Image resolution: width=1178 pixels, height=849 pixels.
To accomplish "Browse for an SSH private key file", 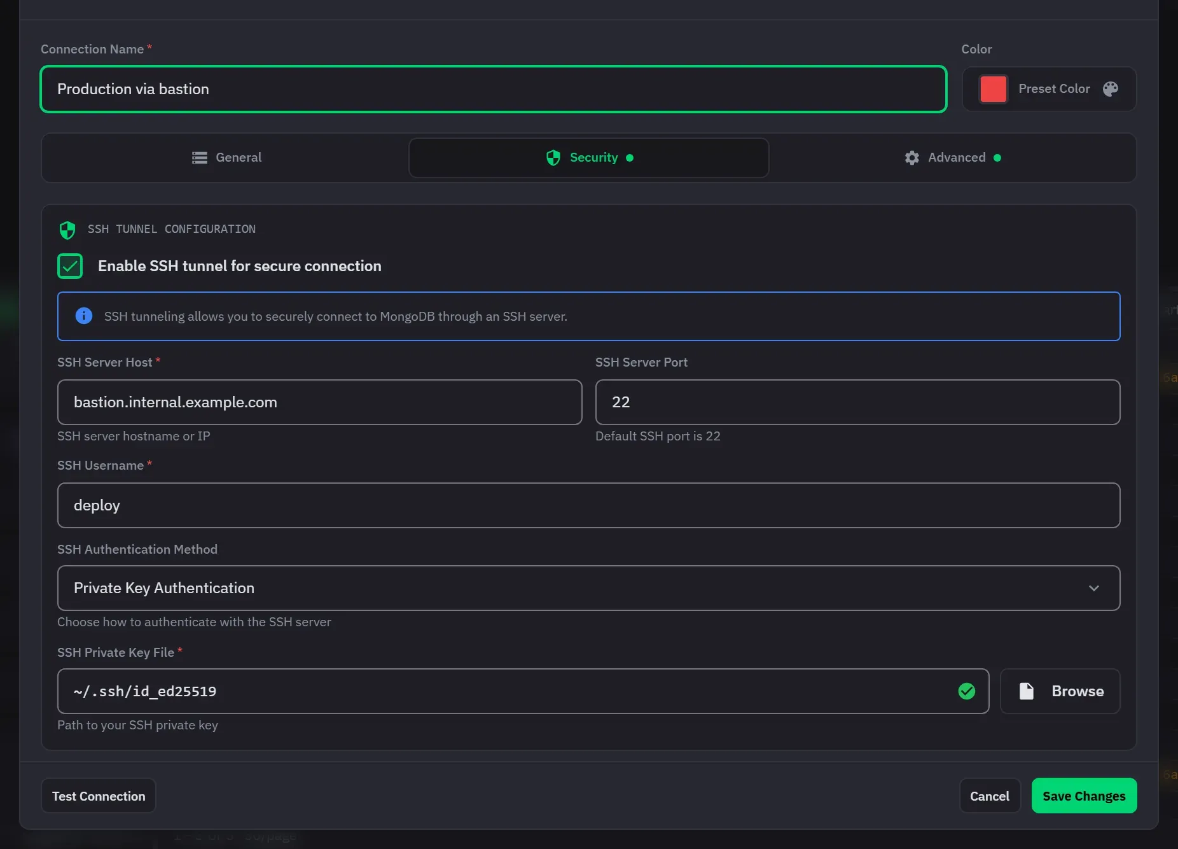I will (1060, 691).
